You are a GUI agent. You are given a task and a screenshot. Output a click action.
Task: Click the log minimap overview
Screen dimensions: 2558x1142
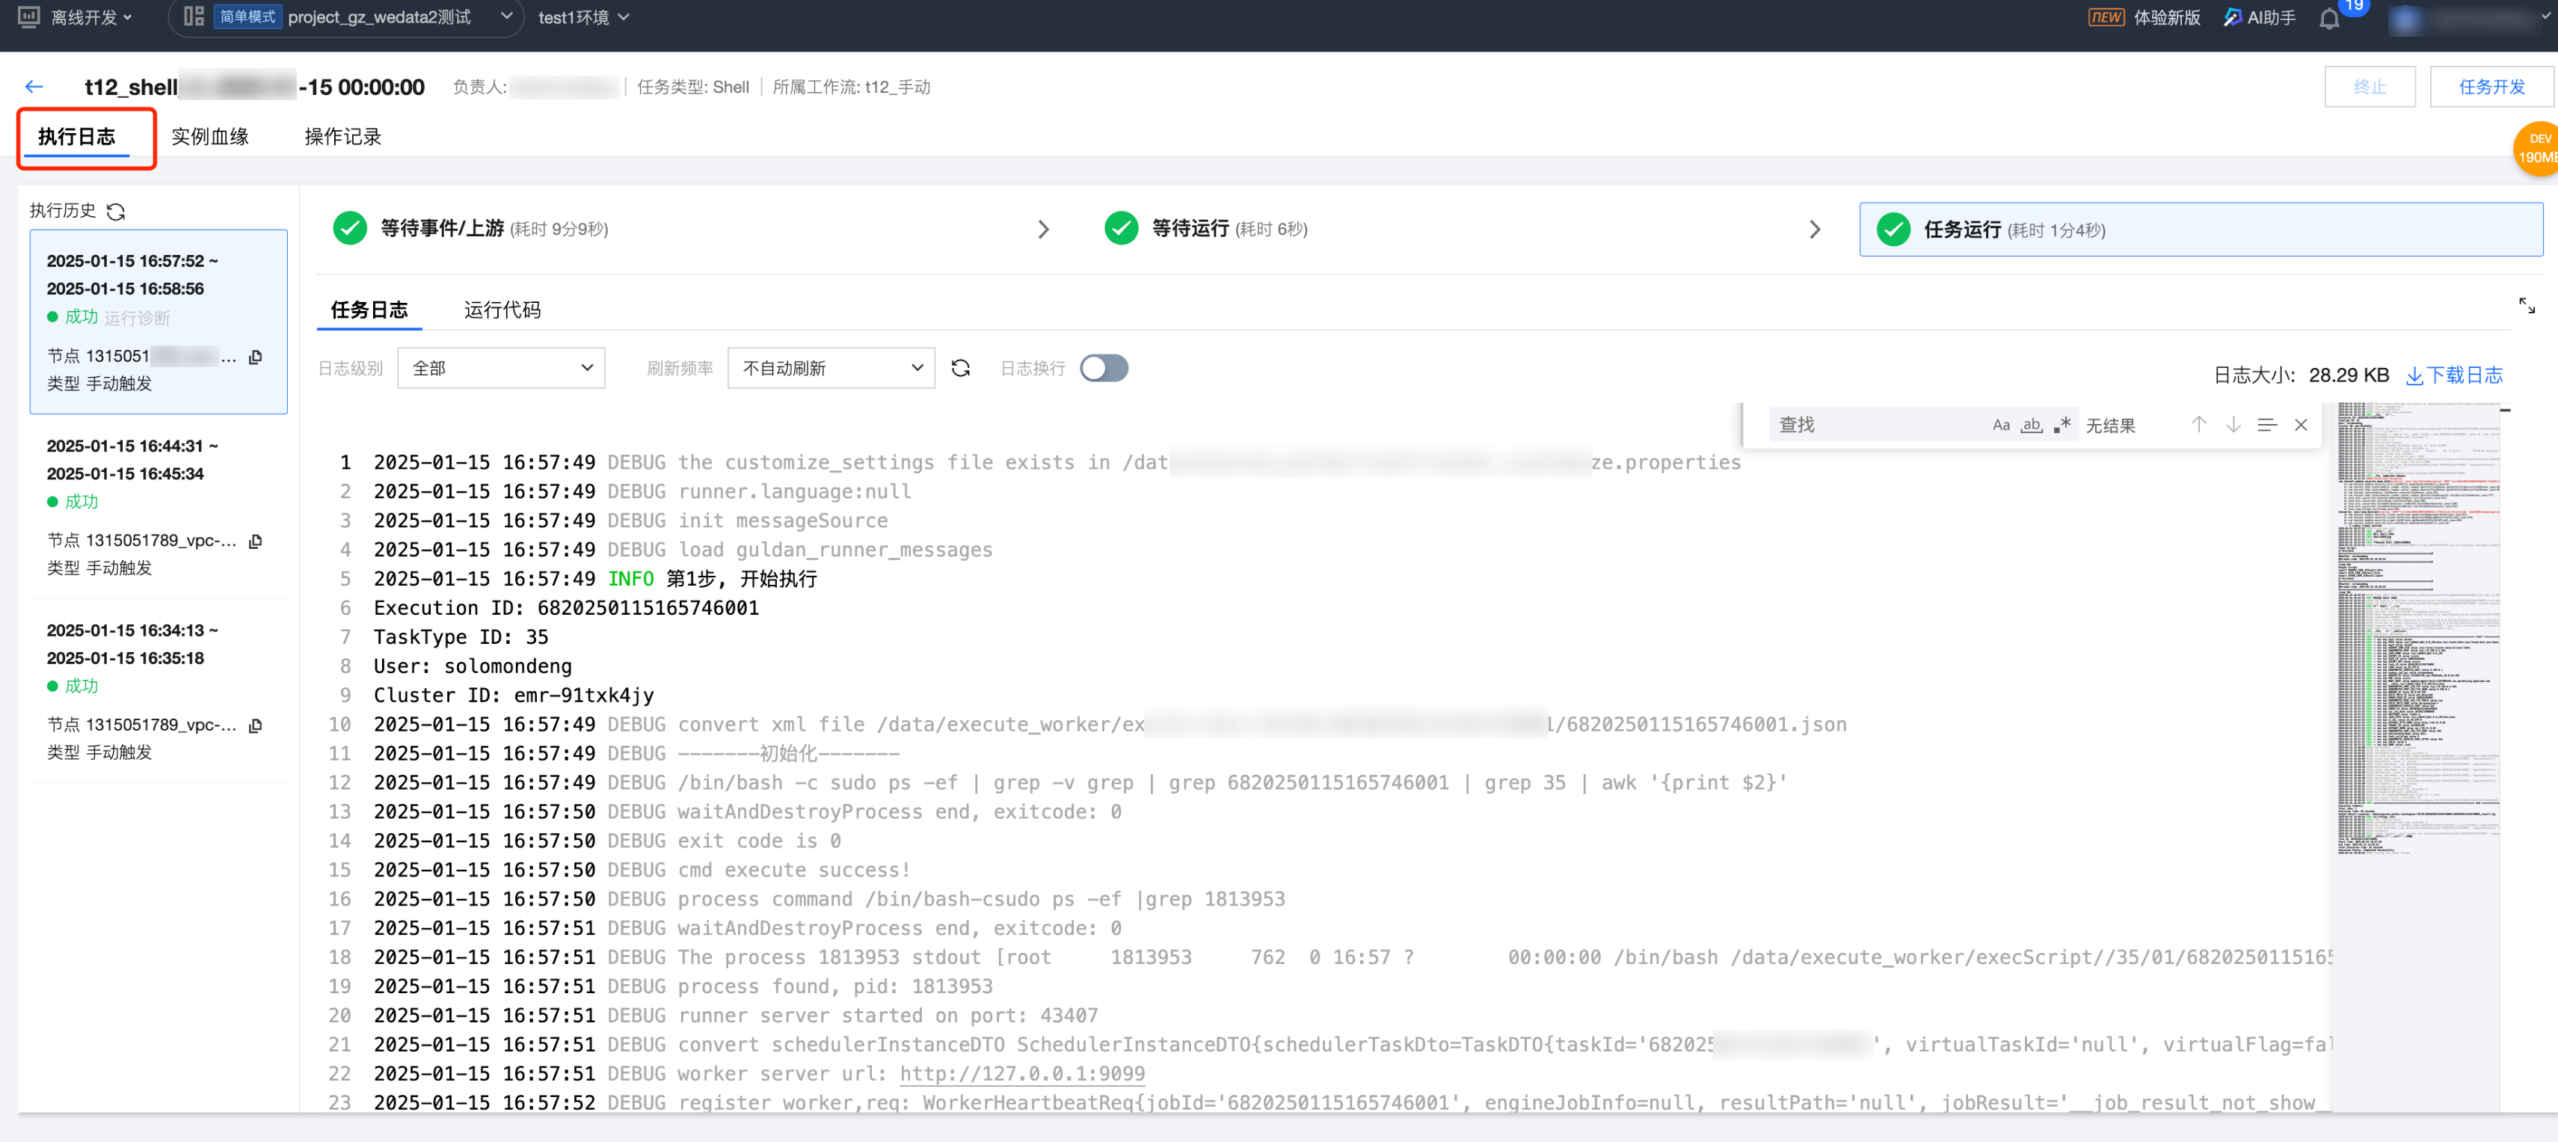(x=2417, y=627)
